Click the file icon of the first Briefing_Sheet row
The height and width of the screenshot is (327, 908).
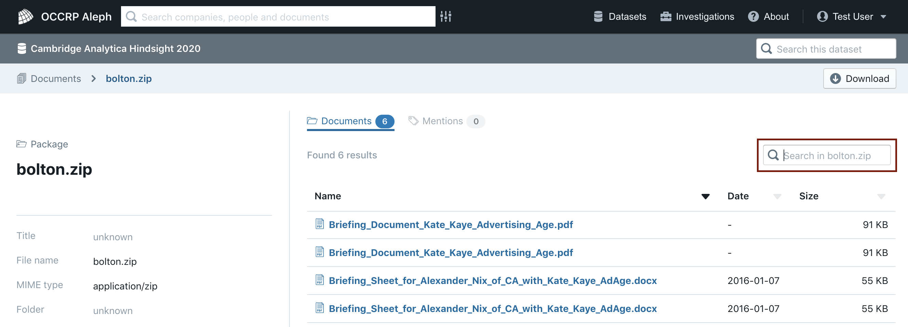tap(319, 280)
